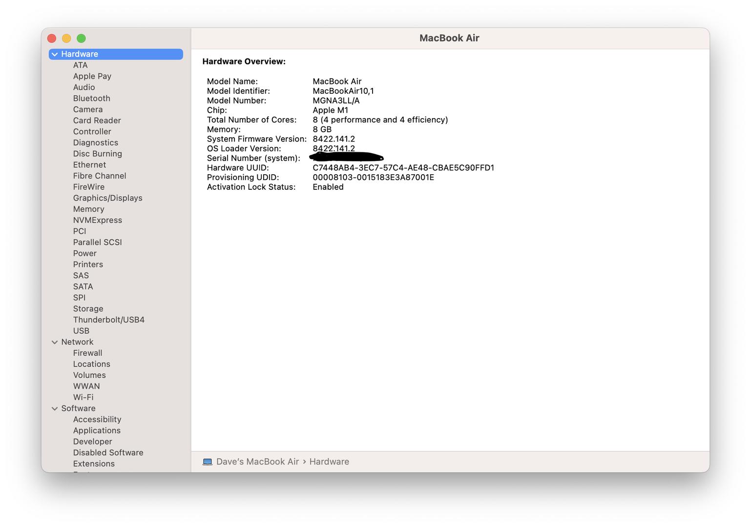The height and width of the screenshot is (527, 751).
Task: Click the 8 GB memory value
Action: pyautogui.click(x=322, y=129)
